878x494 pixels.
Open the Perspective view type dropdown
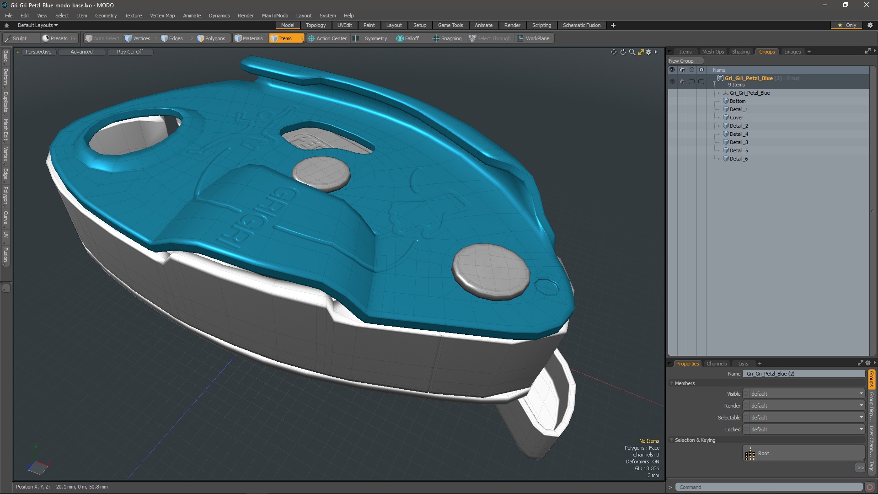(38, 52)
